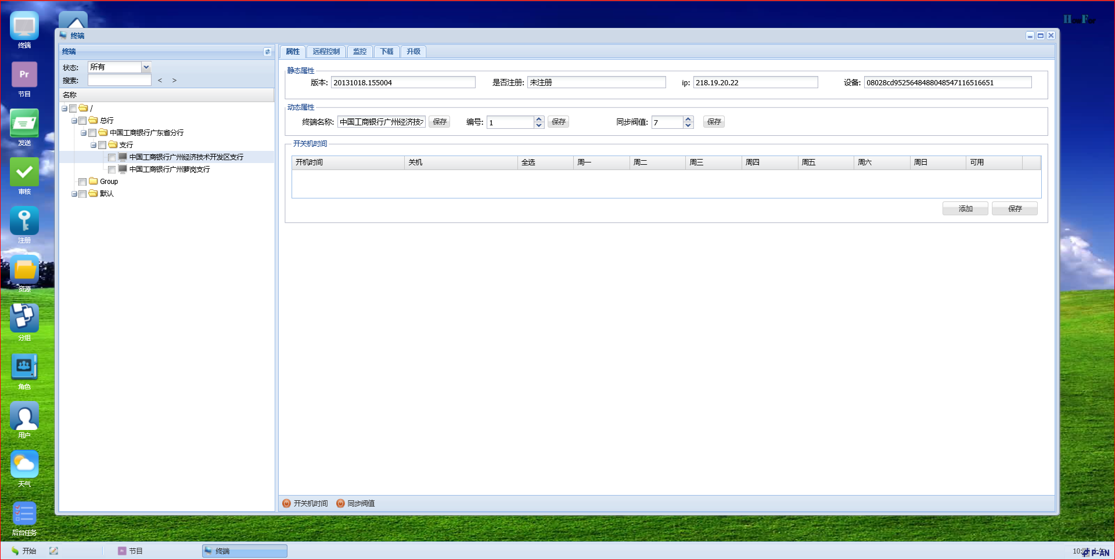Save the 终端名称 field value
This screenshot has width=1115, height=560.
440,122
